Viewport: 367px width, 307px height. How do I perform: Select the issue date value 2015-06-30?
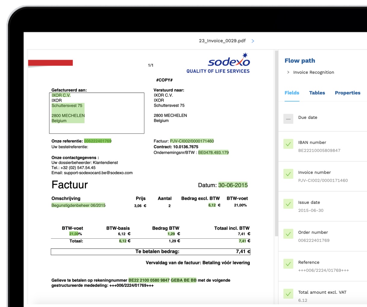(x=311, y=210)
